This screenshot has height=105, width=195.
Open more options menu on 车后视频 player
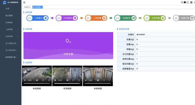(x=49, y=80)
